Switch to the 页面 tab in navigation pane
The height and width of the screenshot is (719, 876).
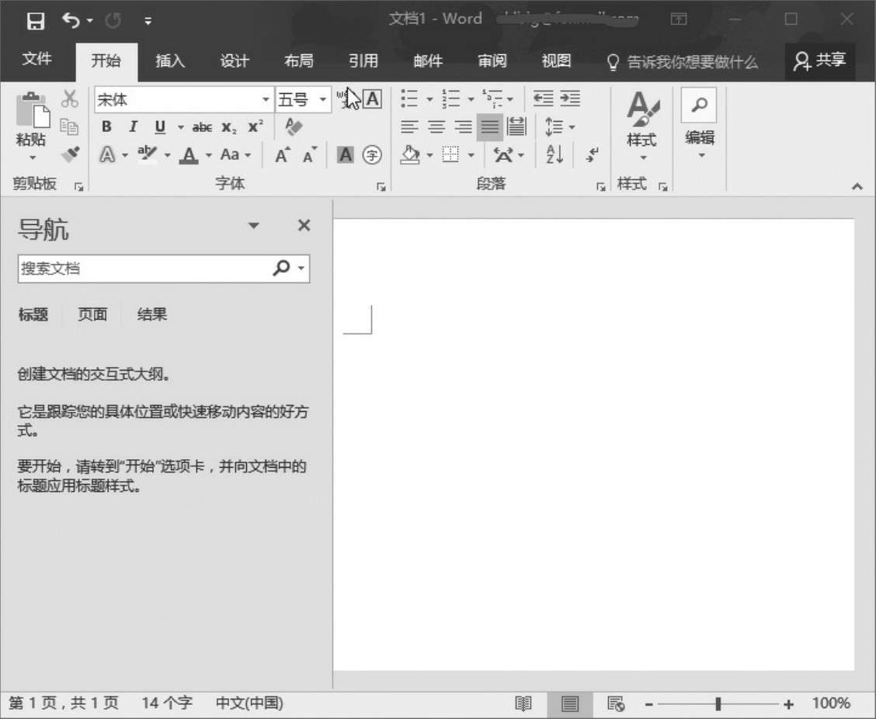pos(92,314)
